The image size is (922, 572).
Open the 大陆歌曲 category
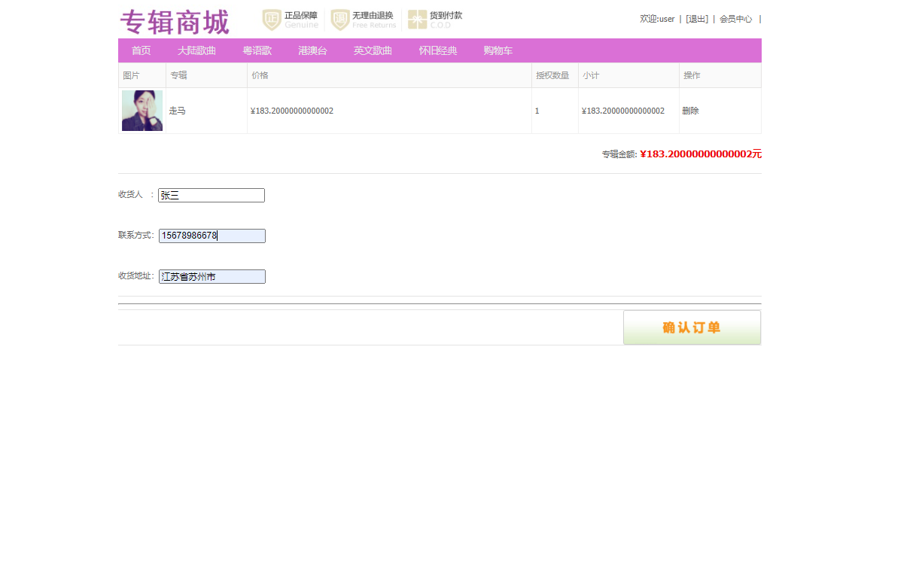pyautogui.click(x=196, y=50)
